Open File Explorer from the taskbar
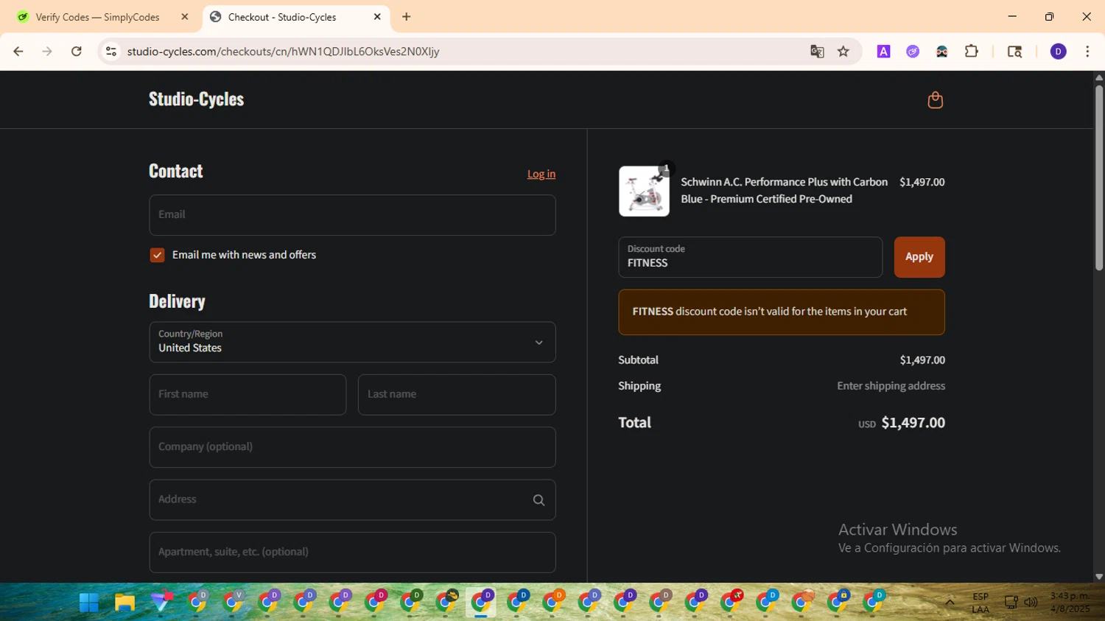 [124, 603]
